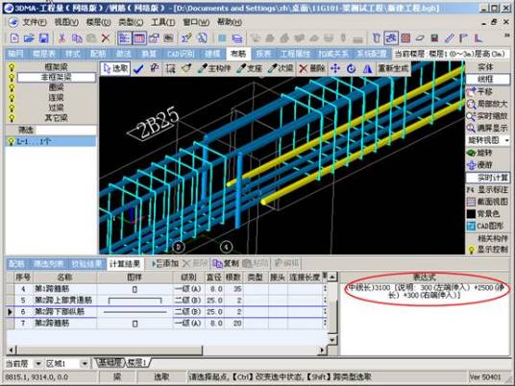Open the 区域1 dropdown at bottom

click(85, 363)
